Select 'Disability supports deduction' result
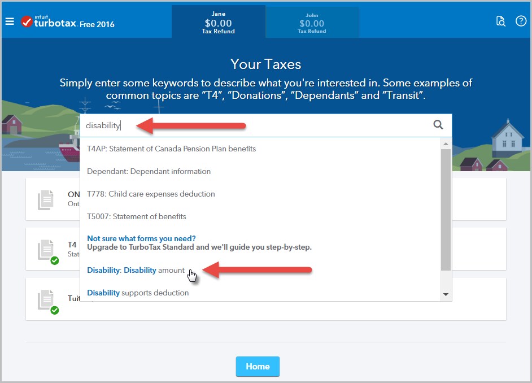 (x=138, y=293)
